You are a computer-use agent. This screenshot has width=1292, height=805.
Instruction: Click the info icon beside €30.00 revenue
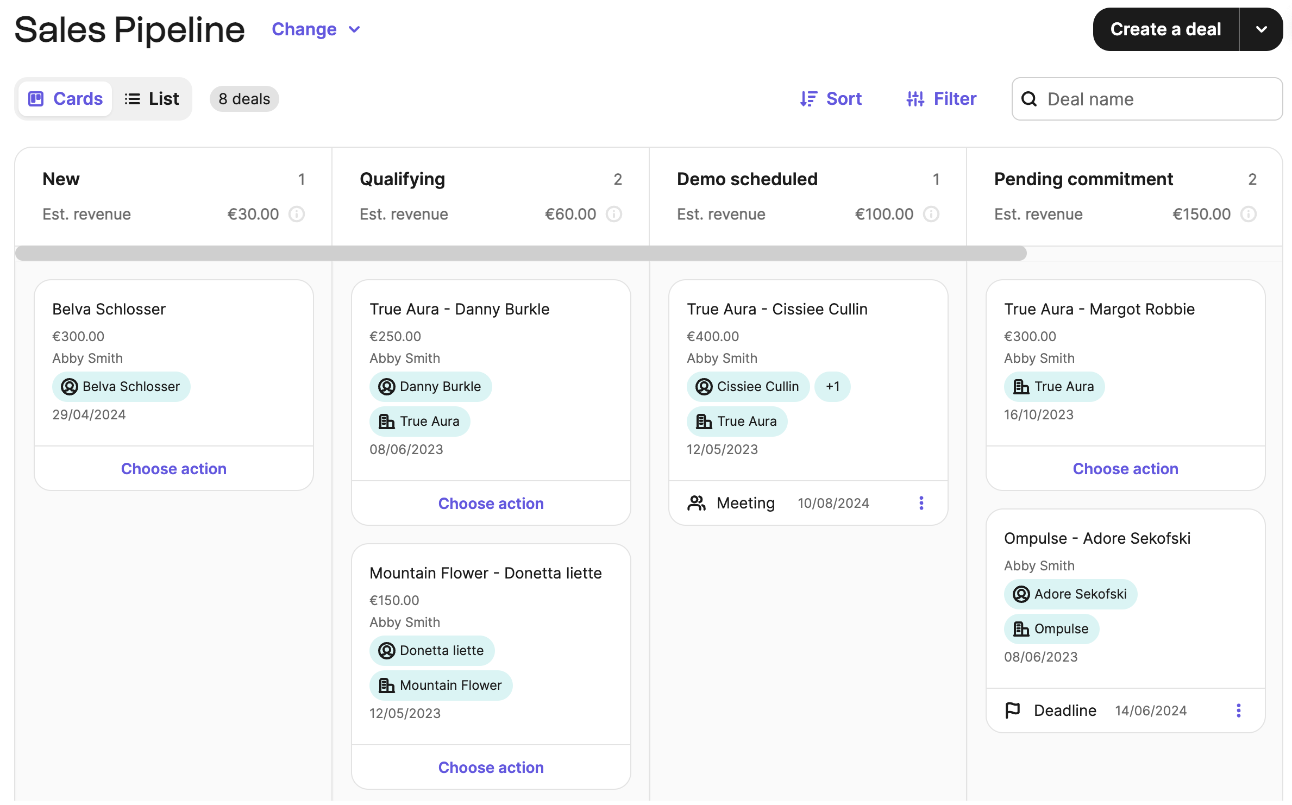click(x=297, y=214)
